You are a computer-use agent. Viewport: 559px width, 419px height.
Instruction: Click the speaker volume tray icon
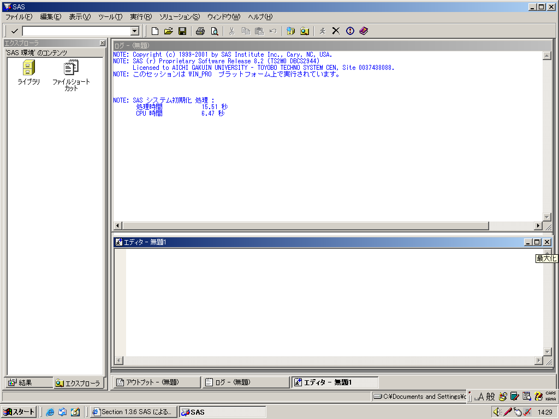[497, 412]
